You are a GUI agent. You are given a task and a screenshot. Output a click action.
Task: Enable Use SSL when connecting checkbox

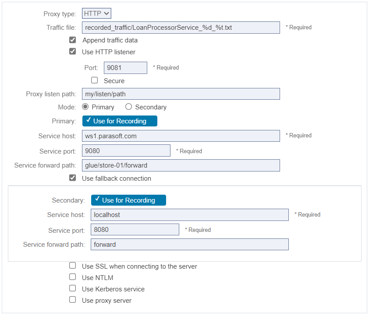click(72, 266)
